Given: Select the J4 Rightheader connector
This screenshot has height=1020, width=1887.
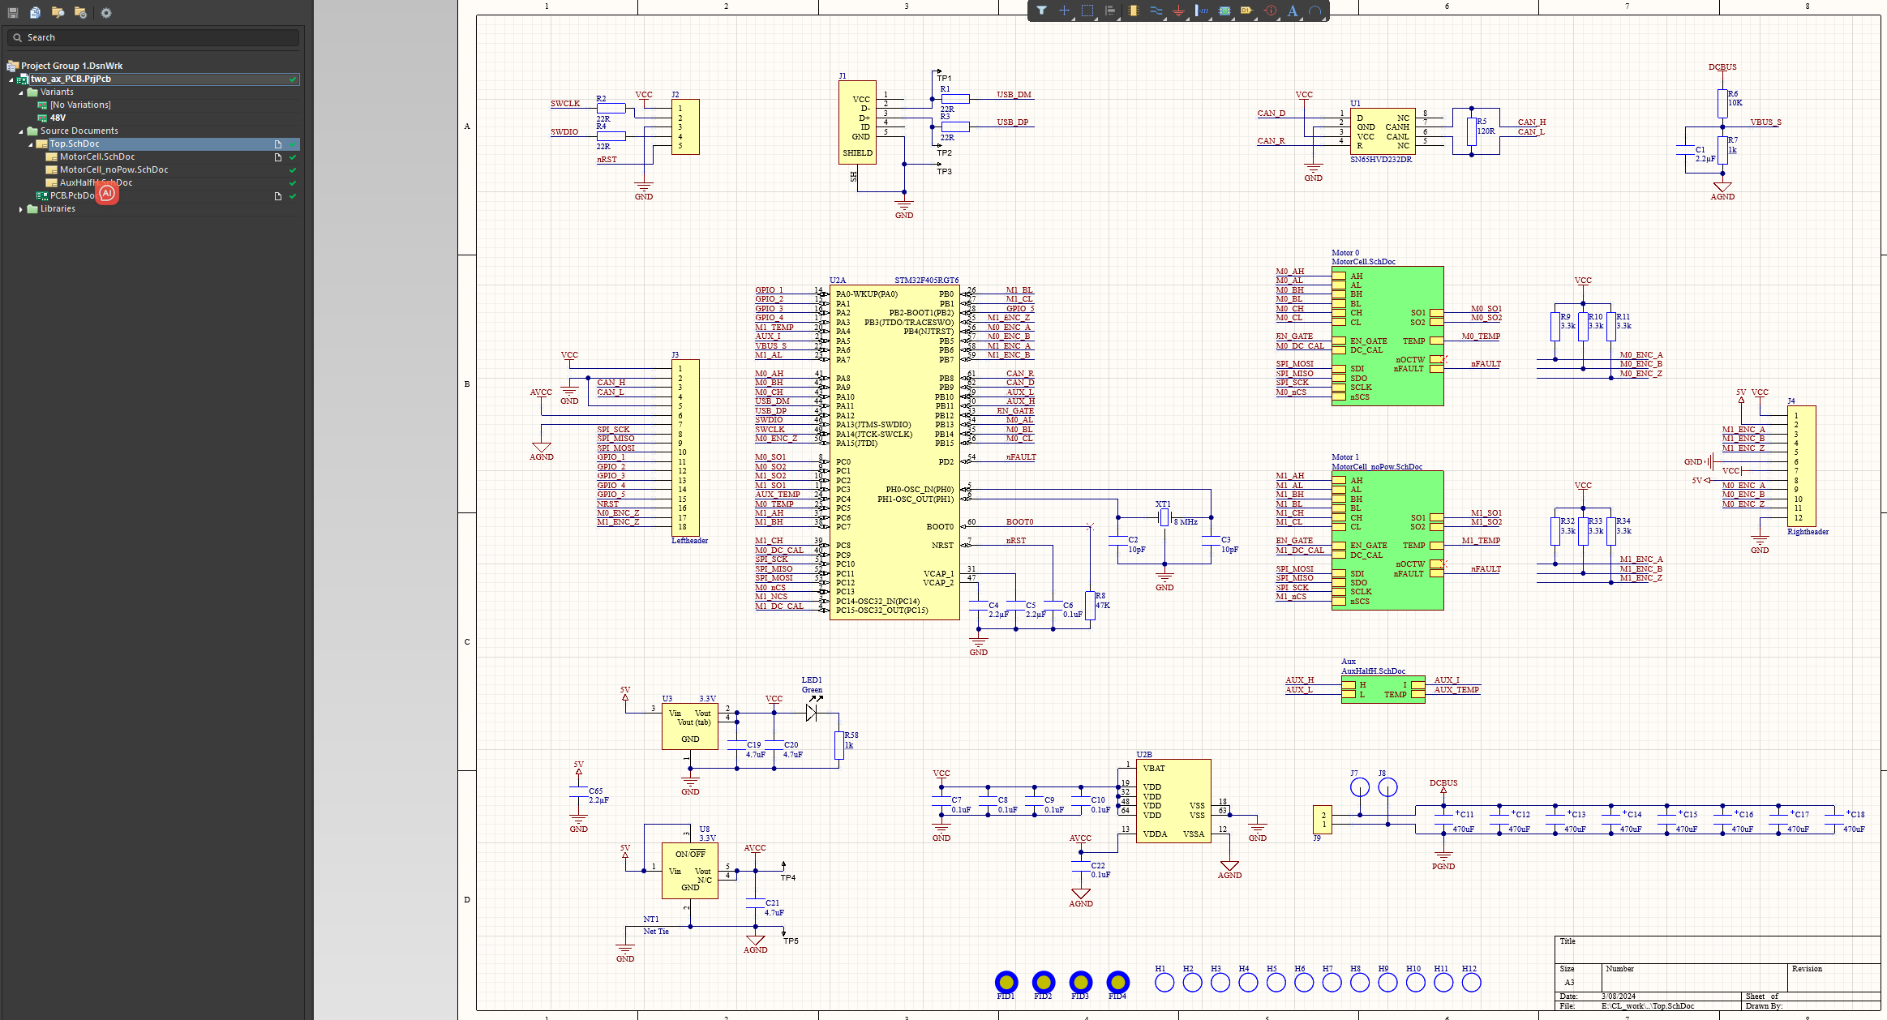Looking at the screenshot, I should [x=1803, y=466].
